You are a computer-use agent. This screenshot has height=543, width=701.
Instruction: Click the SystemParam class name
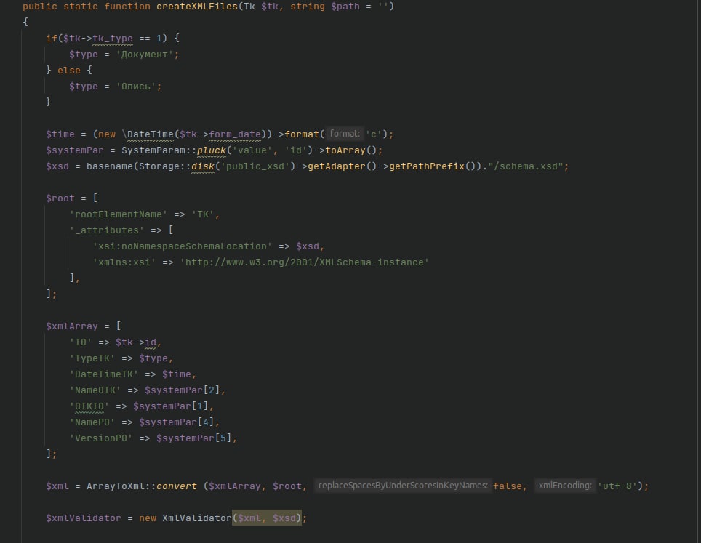[x=153, y=150]
